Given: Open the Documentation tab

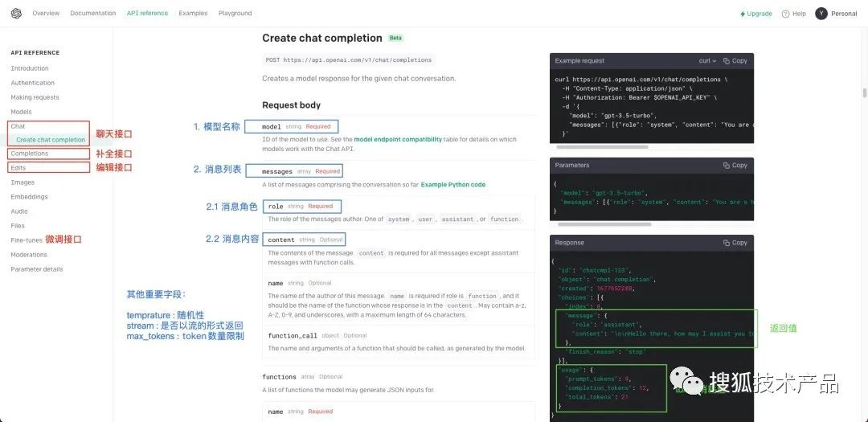Looking at the screenshot, I should pos(93,14).
